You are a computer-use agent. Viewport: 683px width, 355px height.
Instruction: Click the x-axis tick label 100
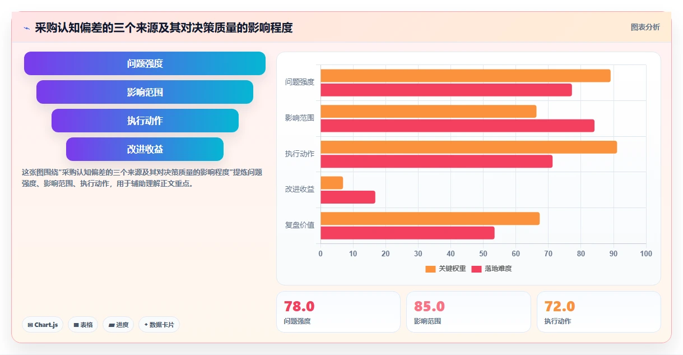[646, 254]
